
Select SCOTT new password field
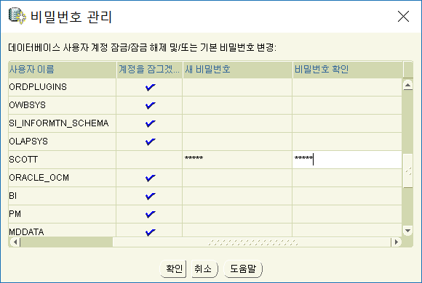[237, 160]
